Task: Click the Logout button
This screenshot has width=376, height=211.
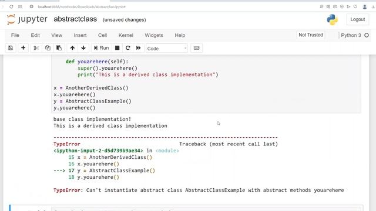Action: click(358, 19)
